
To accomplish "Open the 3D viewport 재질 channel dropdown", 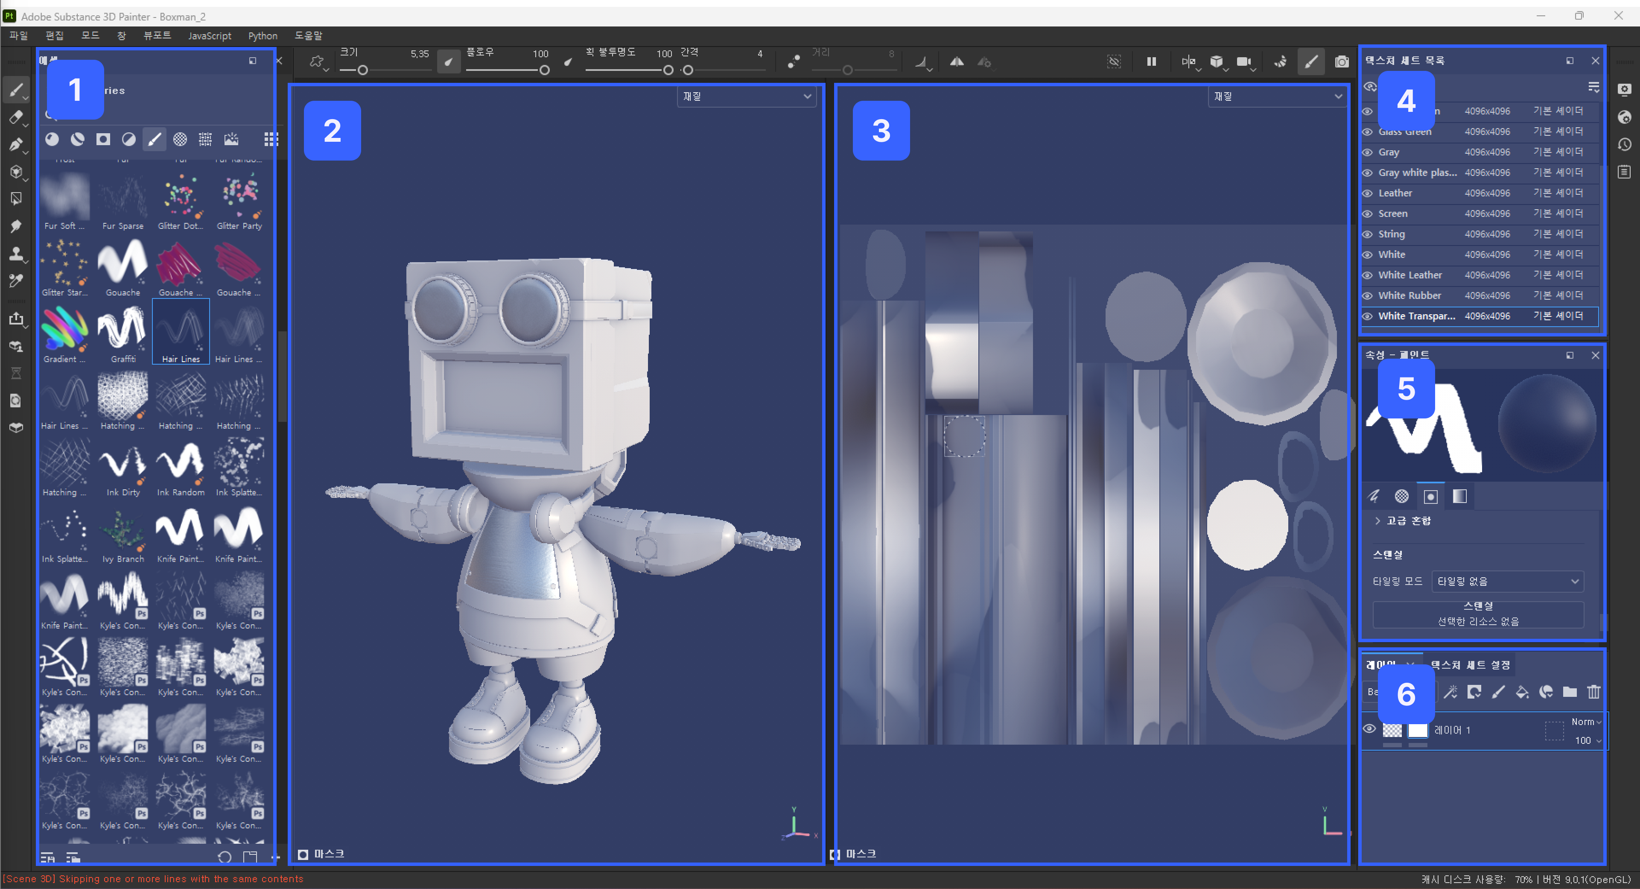I will pos(745,96).
